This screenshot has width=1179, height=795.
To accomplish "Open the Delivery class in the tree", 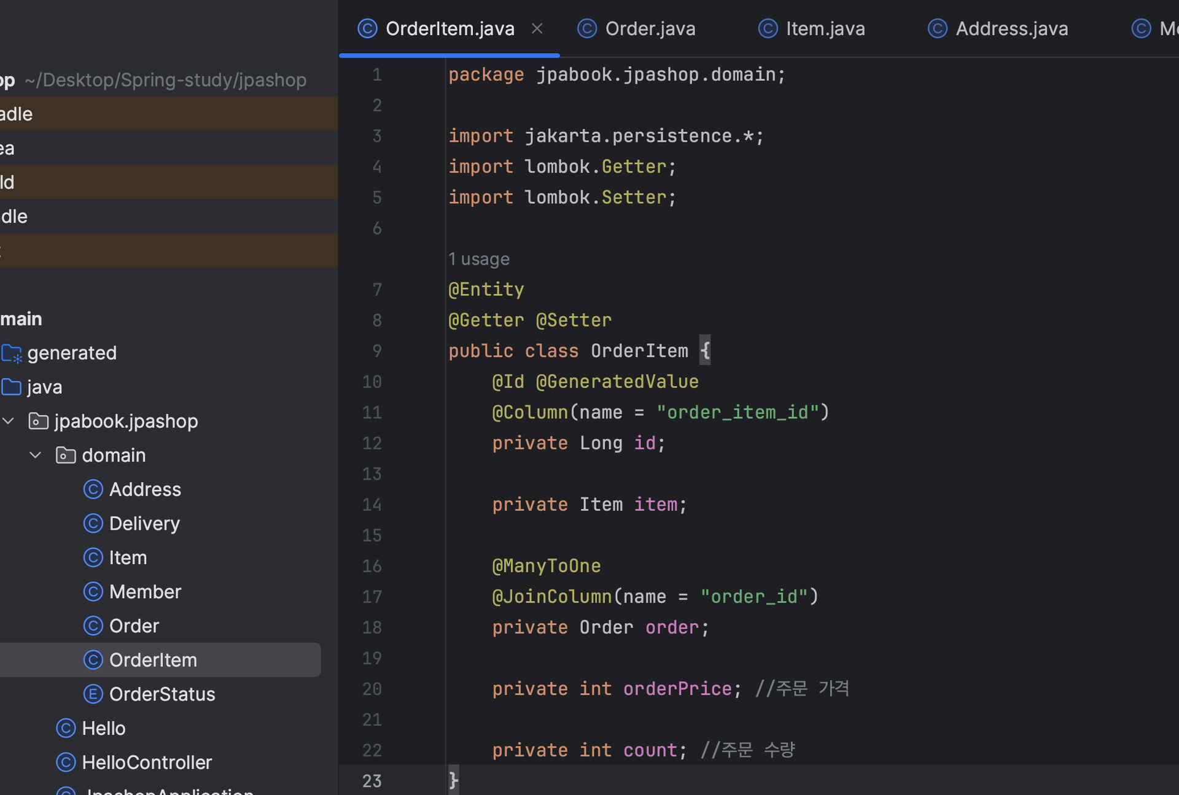I will click(x=144, y=524).
